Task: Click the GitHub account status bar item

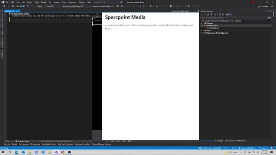Action: 210,148
